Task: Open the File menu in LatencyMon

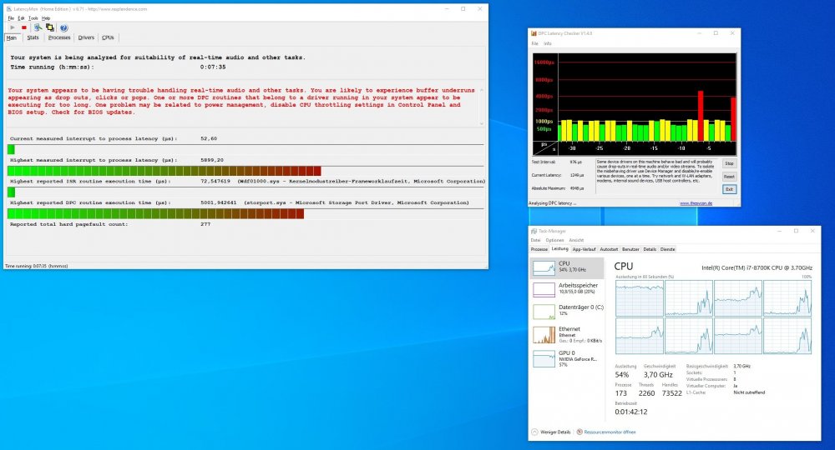Action: coord(11,18)
